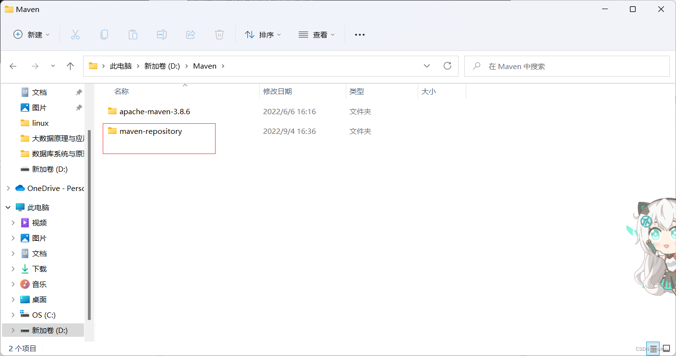
Task: Click the Refresh icon in address bar
Action: point(447,66)
